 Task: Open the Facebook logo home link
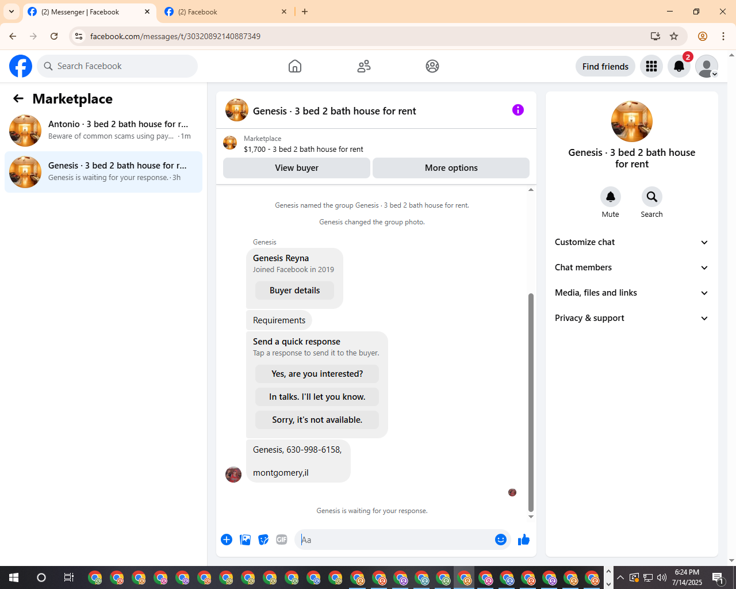tap(21, 66)
